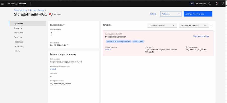
Task: Switch to the Detection side tab
Action: click(18, 37)
